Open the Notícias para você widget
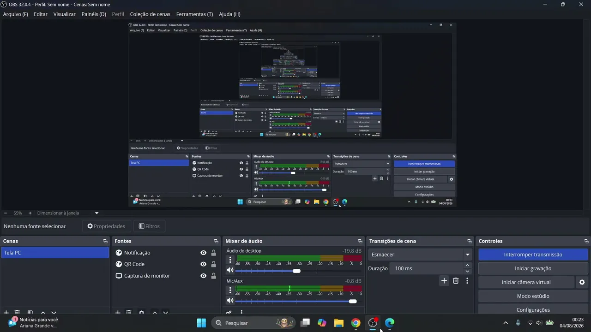Image resolution: width=591 pixels, height=332 pixels. tap(33, 323)
